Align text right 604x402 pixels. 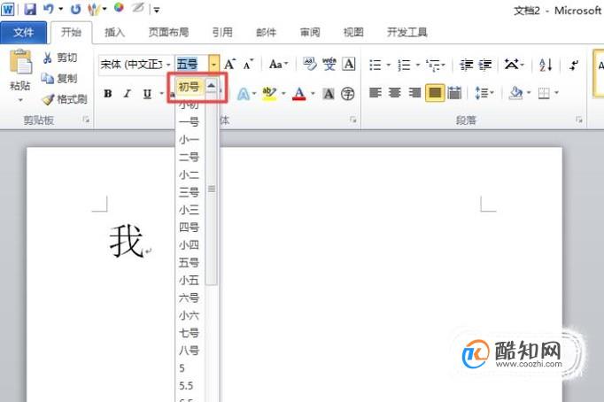(x=414, y=93)
